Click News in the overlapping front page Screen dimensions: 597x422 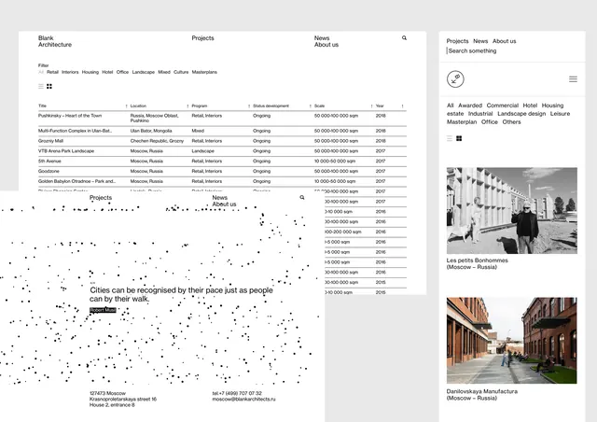coord(220,198)
